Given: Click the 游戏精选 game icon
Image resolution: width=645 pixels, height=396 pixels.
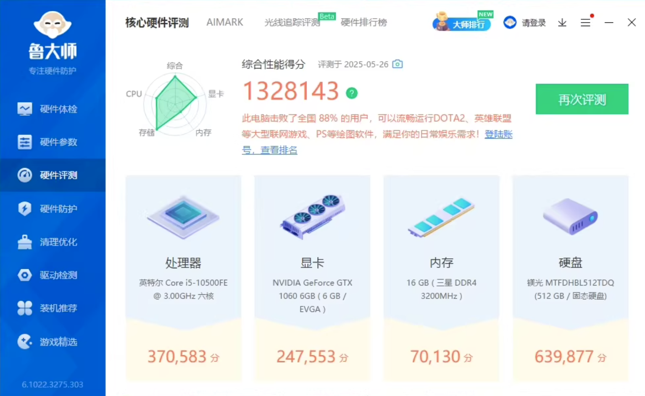Looking at the screenshot, I should [x=25, y=342].
